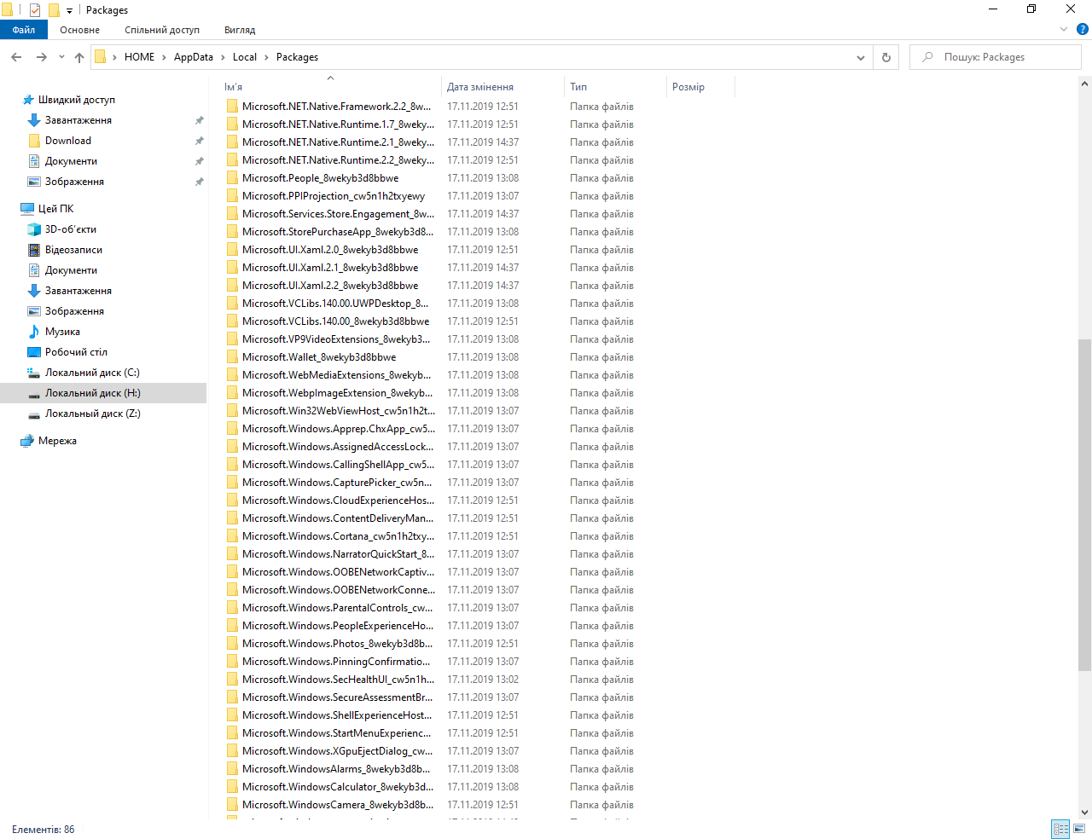This screenshot has height=839, width=1092.
Task: Open 3D-об'єкти in navigation pane
Action: pyautogui.click(x=71, y=229)
